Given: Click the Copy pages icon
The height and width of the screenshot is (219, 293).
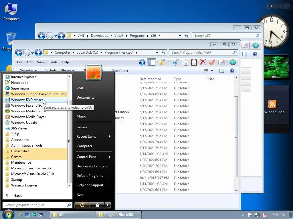Looking at the screenshot, I should 185,62.
